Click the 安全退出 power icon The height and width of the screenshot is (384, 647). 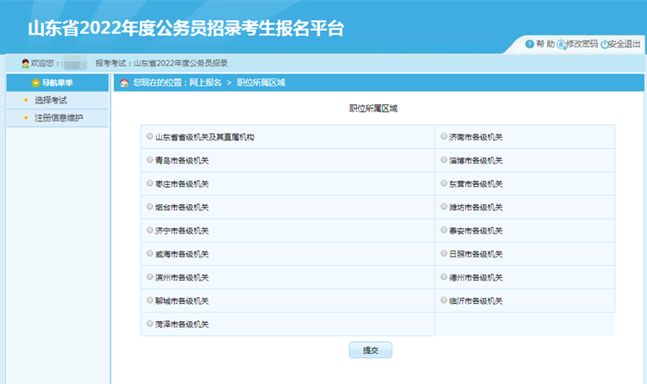(x=605, y=44)
